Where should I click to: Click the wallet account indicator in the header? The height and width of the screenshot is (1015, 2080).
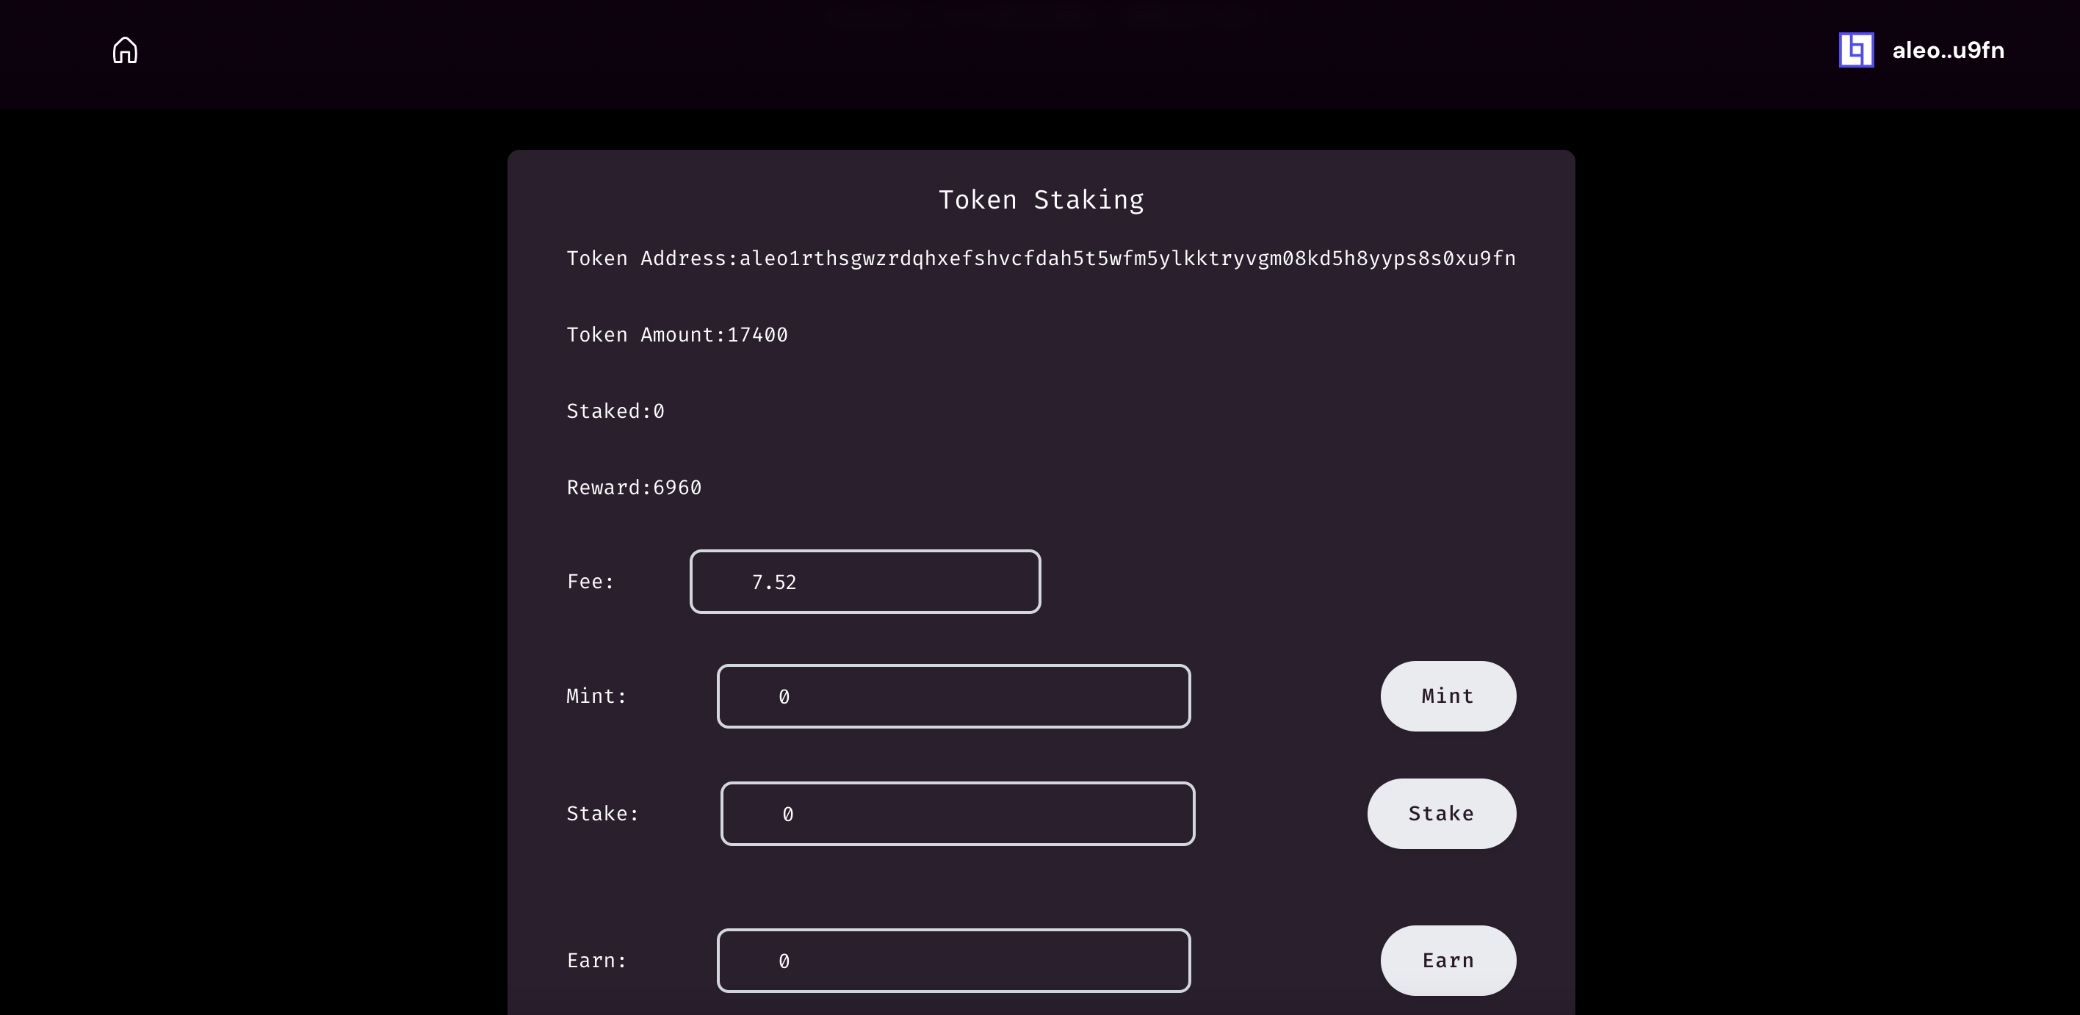point(1947,50)
